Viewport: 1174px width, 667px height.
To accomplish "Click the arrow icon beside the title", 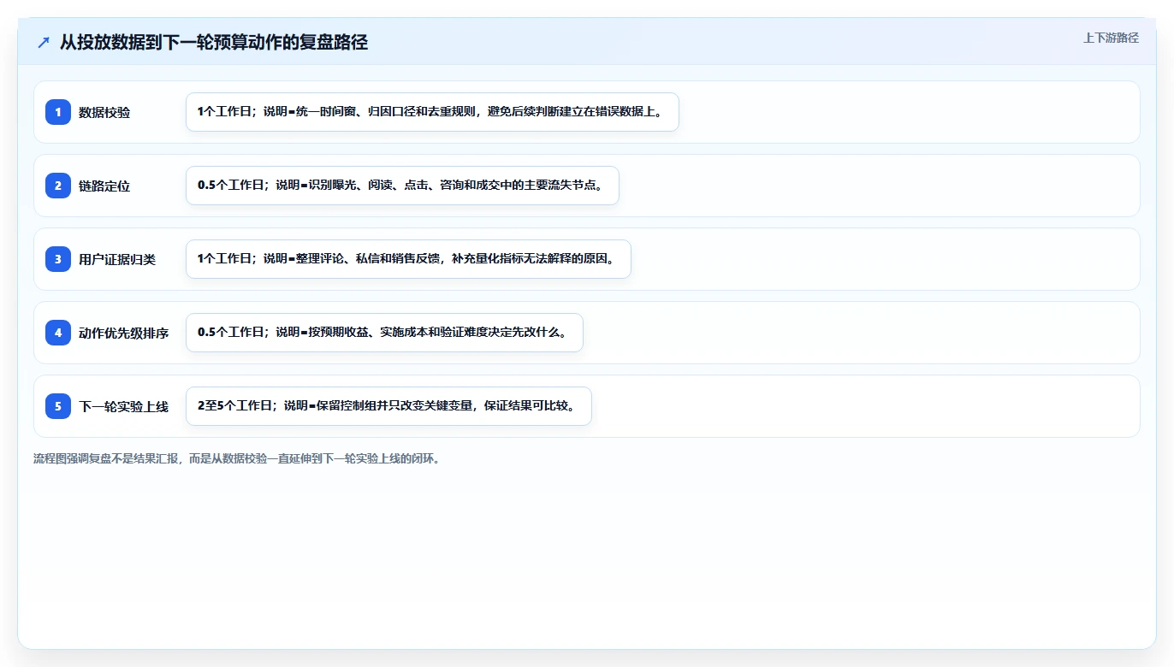I will (44, 42).
